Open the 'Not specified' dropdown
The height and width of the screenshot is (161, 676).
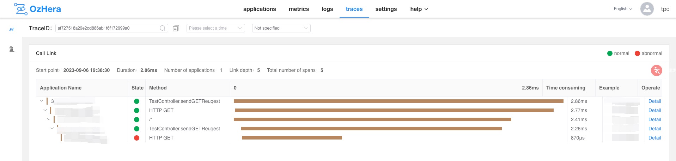point(281,28)
